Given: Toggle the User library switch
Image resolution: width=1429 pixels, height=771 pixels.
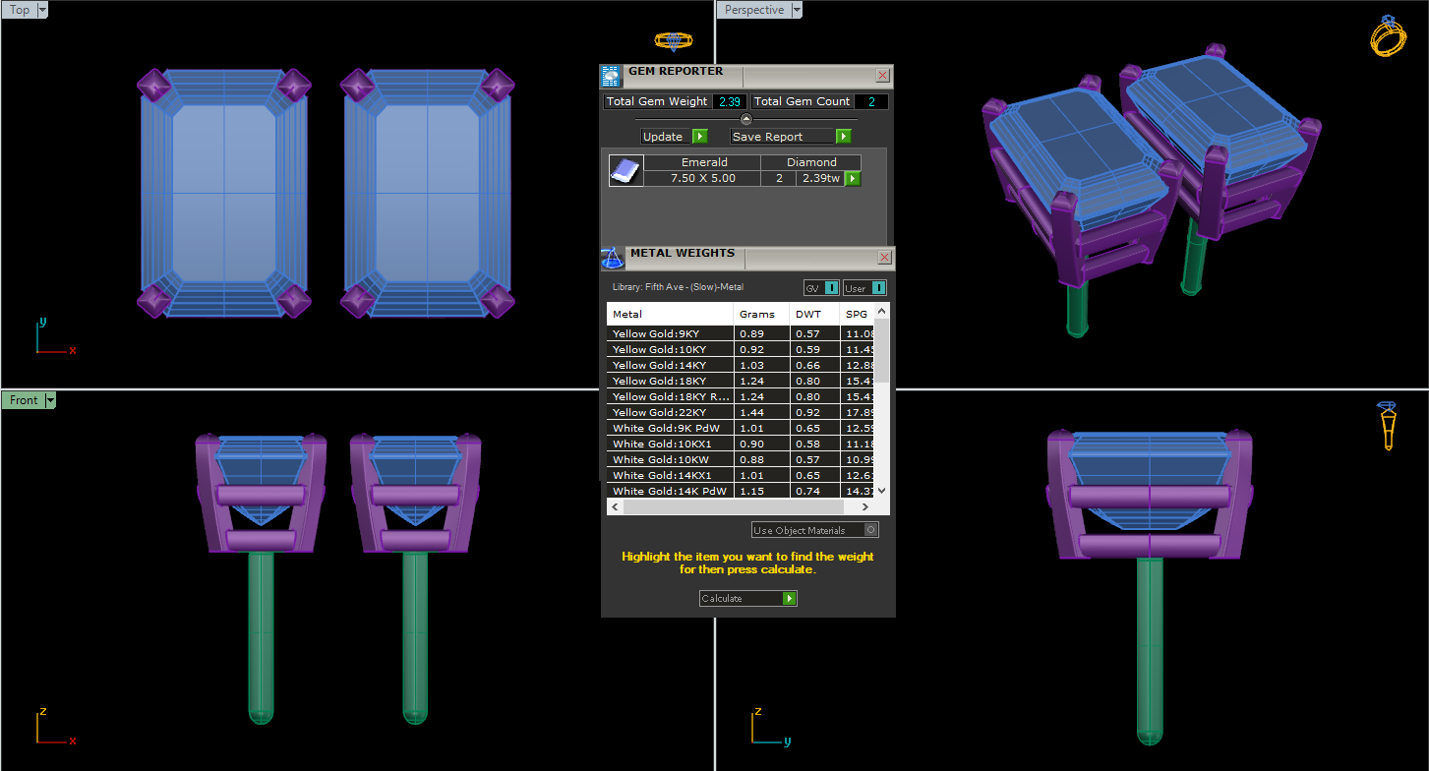Looking at the screenshot, I should tap(878, 288).
